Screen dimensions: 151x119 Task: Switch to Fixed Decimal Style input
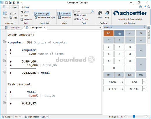pos(45,18)
